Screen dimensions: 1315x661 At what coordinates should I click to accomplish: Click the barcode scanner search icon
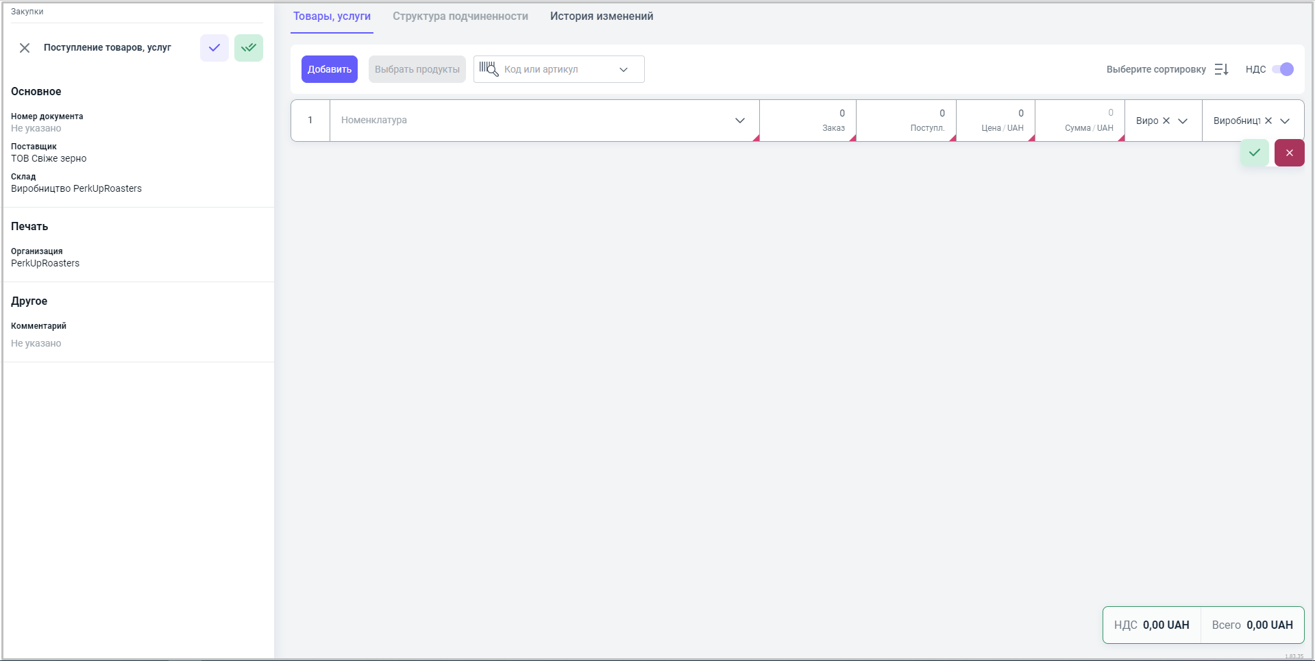[x=489, y=69]
